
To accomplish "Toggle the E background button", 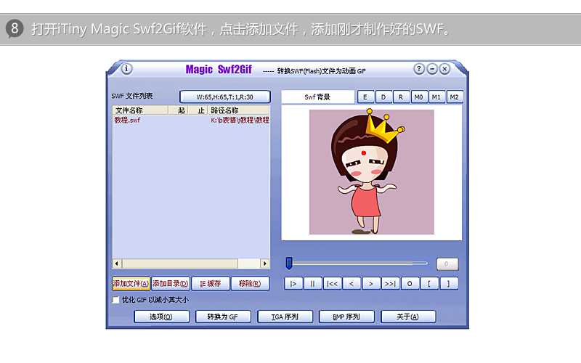I will click(x=365, y=97).
